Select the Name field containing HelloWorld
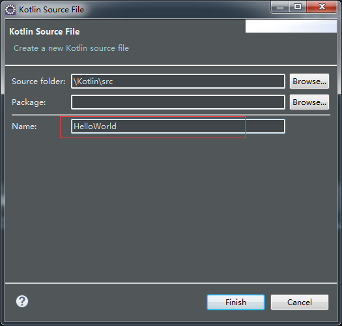This screenshot has height=326, width=342. (x=178, y=126)
